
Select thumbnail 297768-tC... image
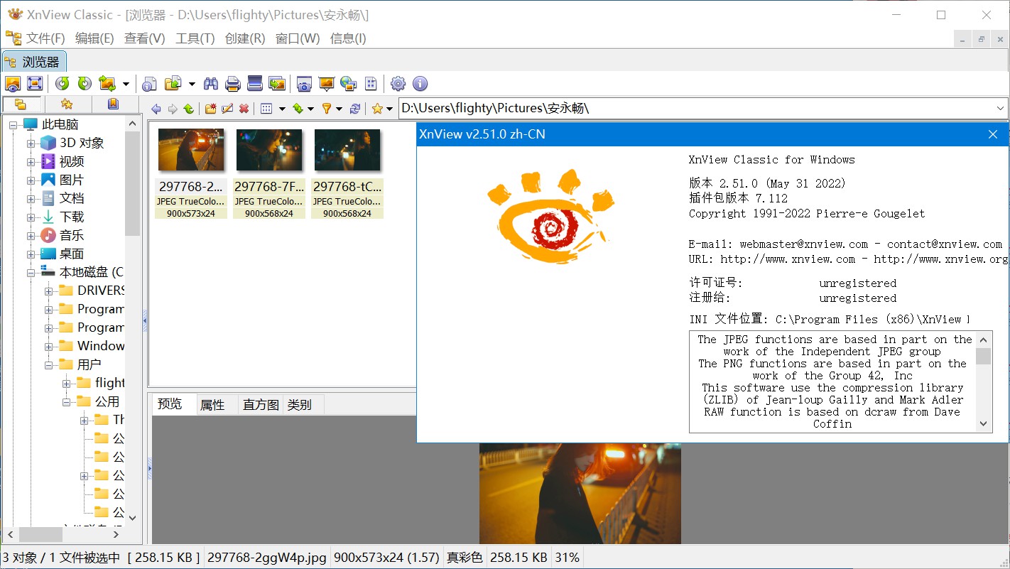[x=347, y=173]
